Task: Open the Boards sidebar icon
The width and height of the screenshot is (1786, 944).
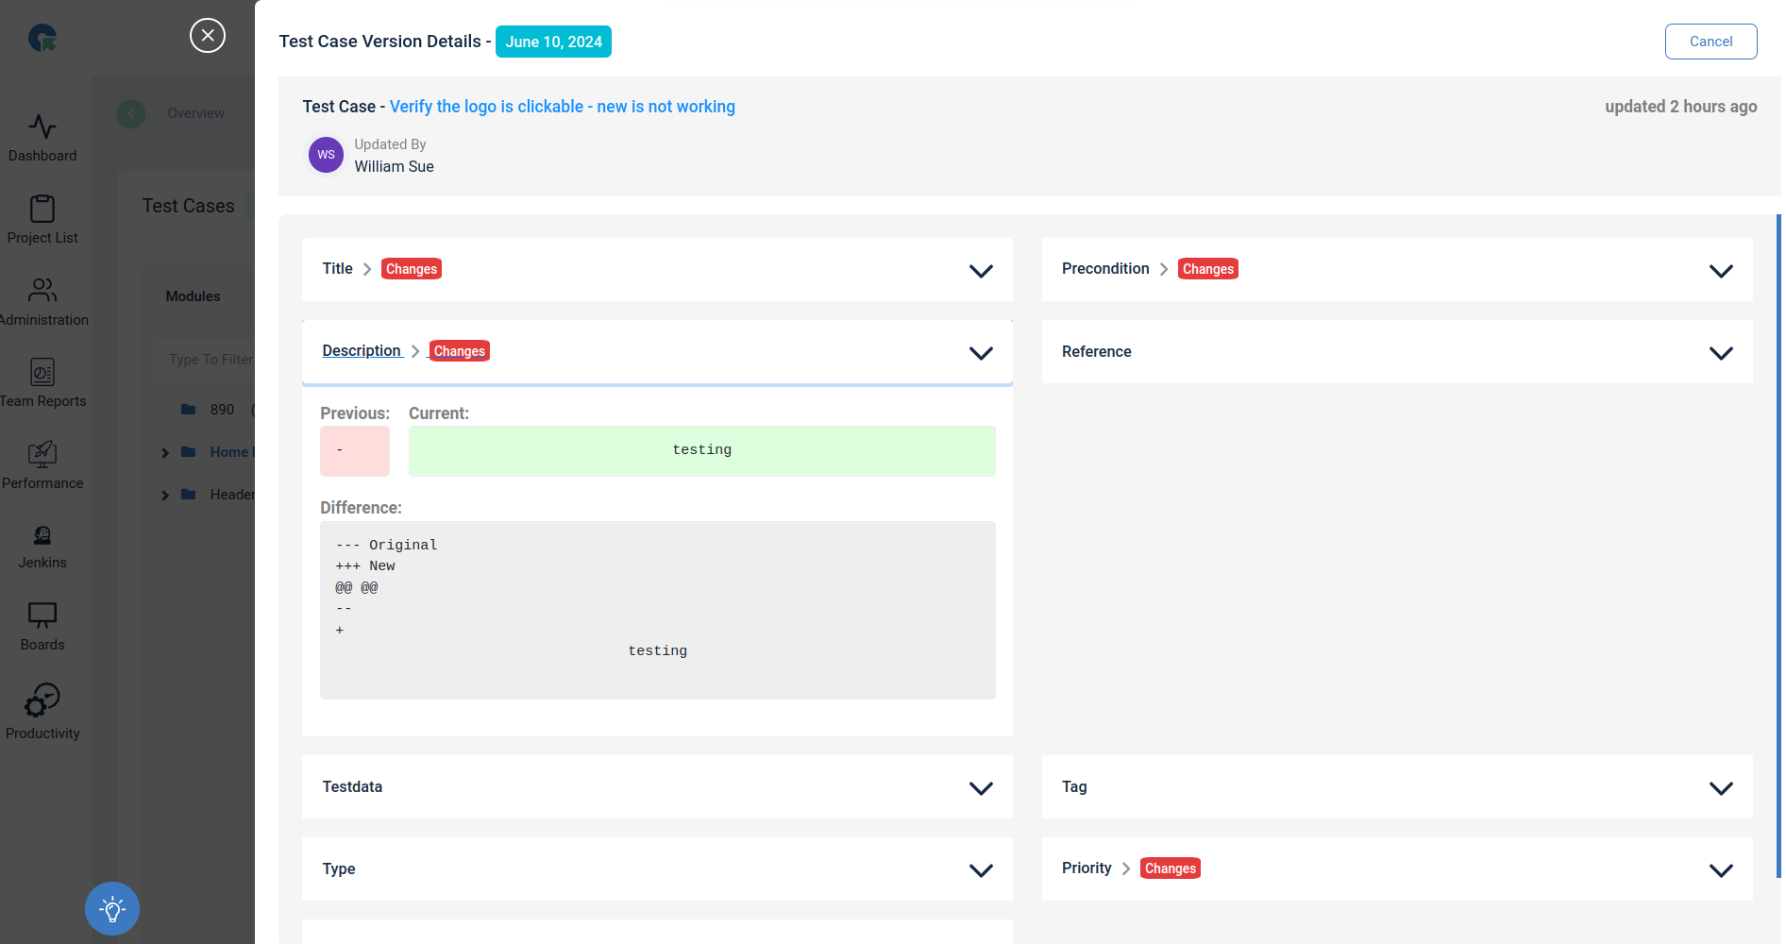Action: pos(42,616)
